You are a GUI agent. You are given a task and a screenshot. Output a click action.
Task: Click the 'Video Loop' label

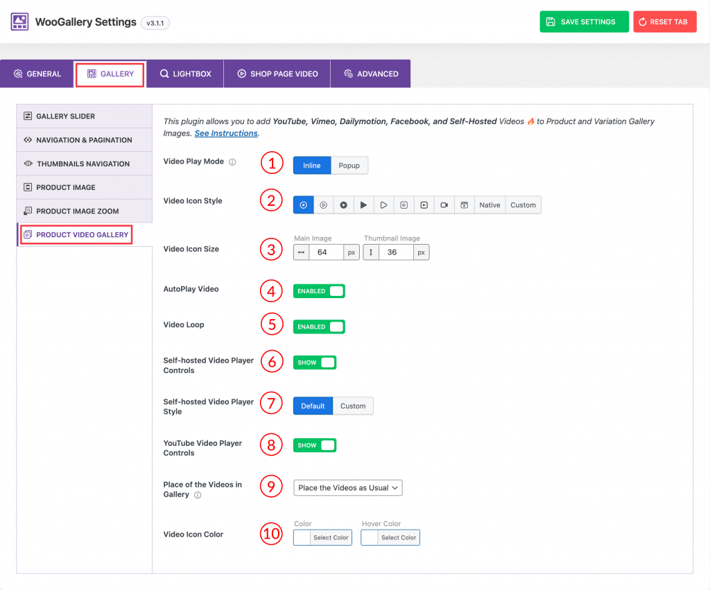pos(184,324)
